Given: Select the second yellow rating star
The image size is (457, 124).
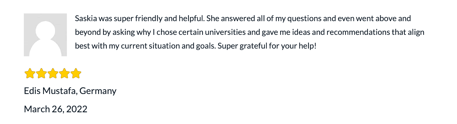Looking at the screenshot, I should pyautogui.click(x=41, y=73).
